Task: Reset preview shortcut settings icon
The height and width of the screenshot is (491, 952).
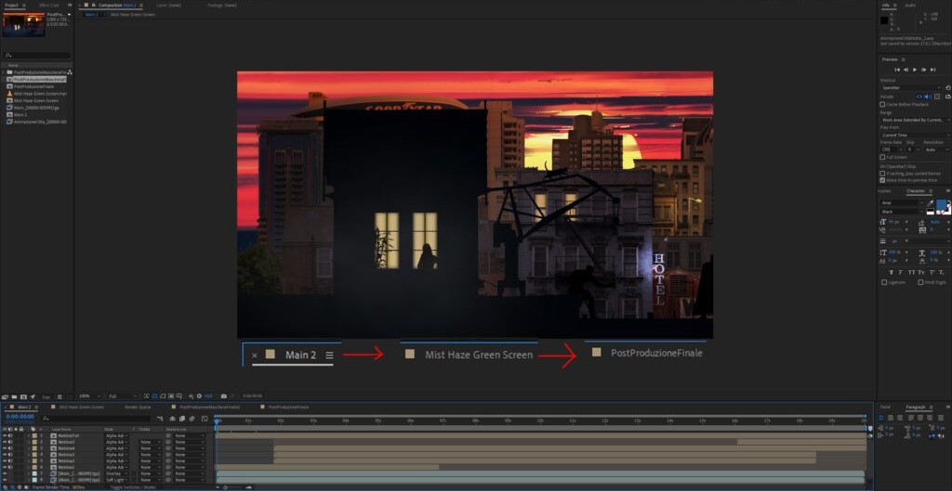Action: (x=947, y=87)
